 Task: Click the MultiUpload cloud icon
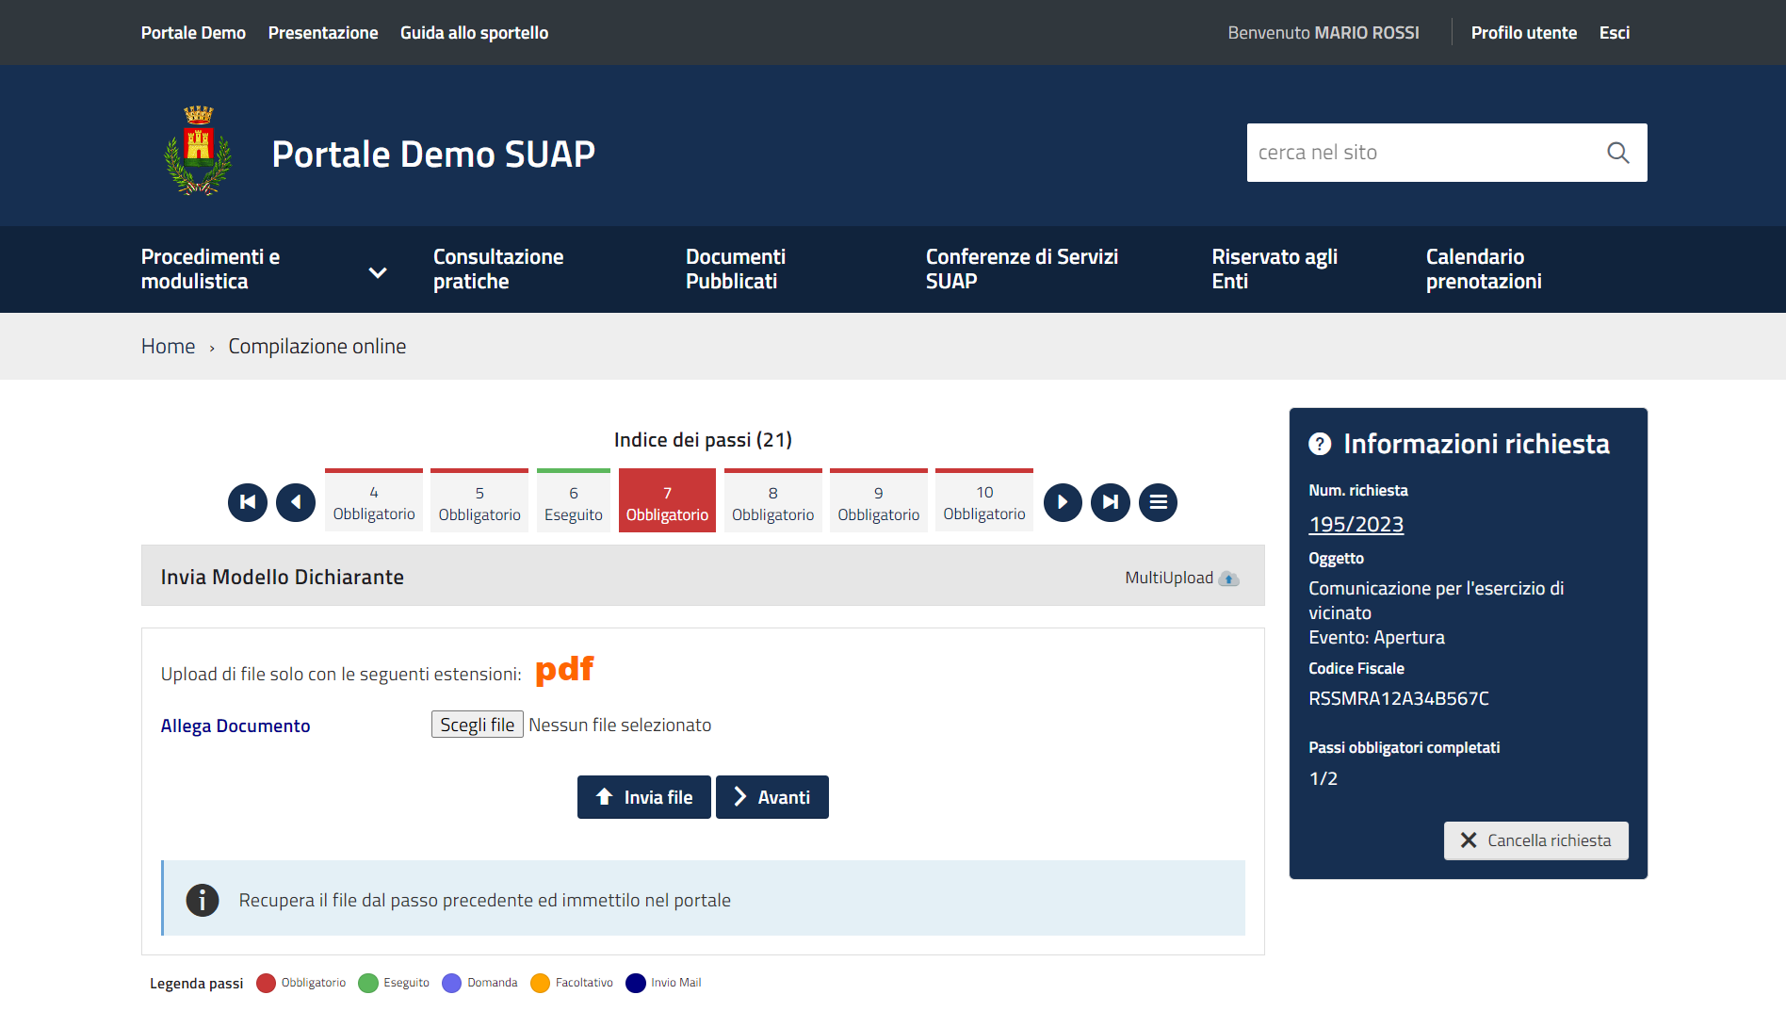coord(1228,579)
